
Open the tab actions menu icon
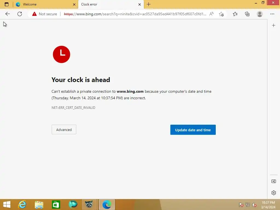point(7,4)
